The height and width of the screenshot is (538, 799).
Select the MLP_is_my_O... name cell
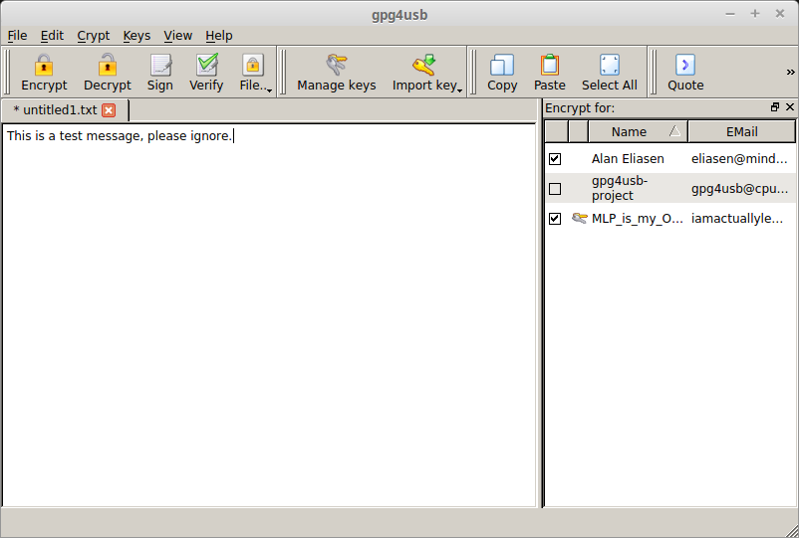coord(637,219)
